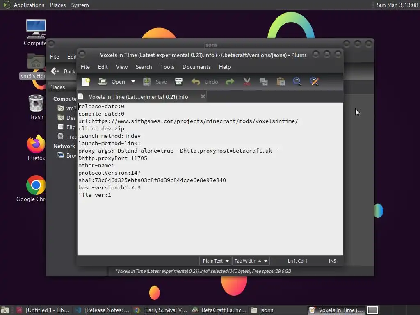The width and height of the screenshot is (420, 315).
Task: Select Trash entry in file manager sidebar
Action: [x=67, y=137]
